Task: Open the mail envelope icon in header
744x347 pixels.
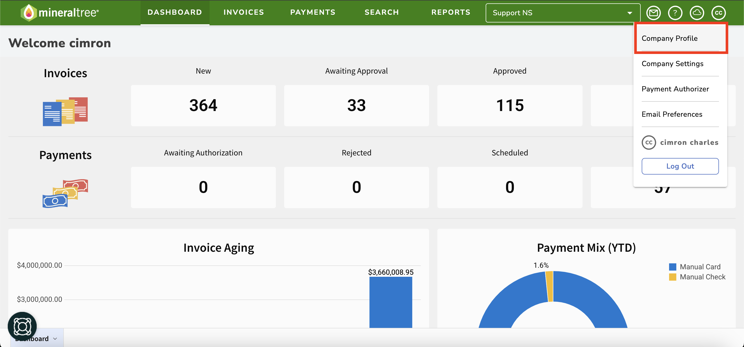Action: (x=653, y=13)
